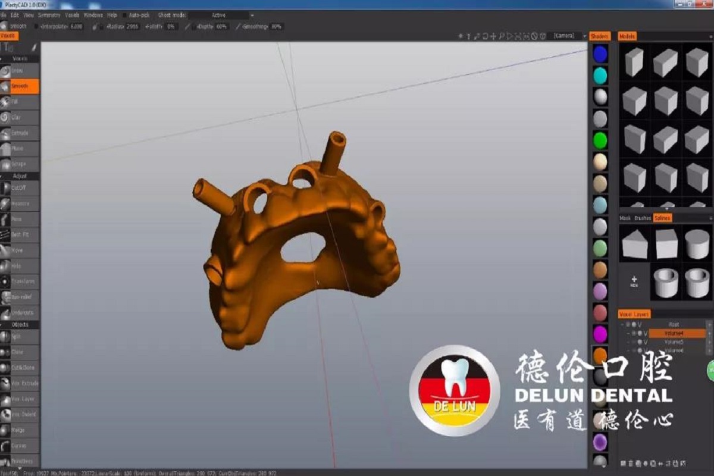Image resolution: width=714 pixels, height=476 pixels.
Task: Select the green shader sphere
Action: pyautogui.click(x=600, y=140)
